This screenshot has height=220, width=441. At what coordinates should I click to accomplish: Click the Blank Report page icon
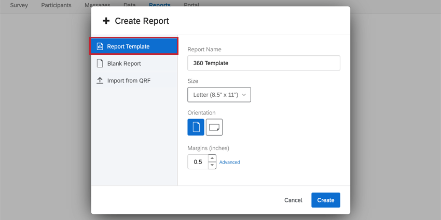tap(100, 64)
